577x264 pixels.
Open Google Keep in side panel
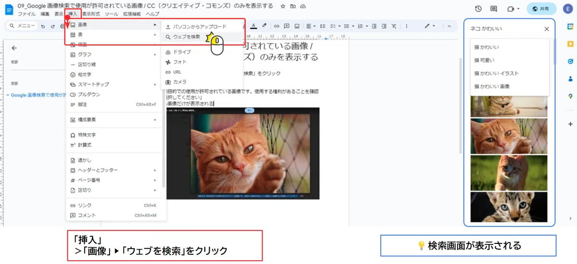tap(570, 44)
